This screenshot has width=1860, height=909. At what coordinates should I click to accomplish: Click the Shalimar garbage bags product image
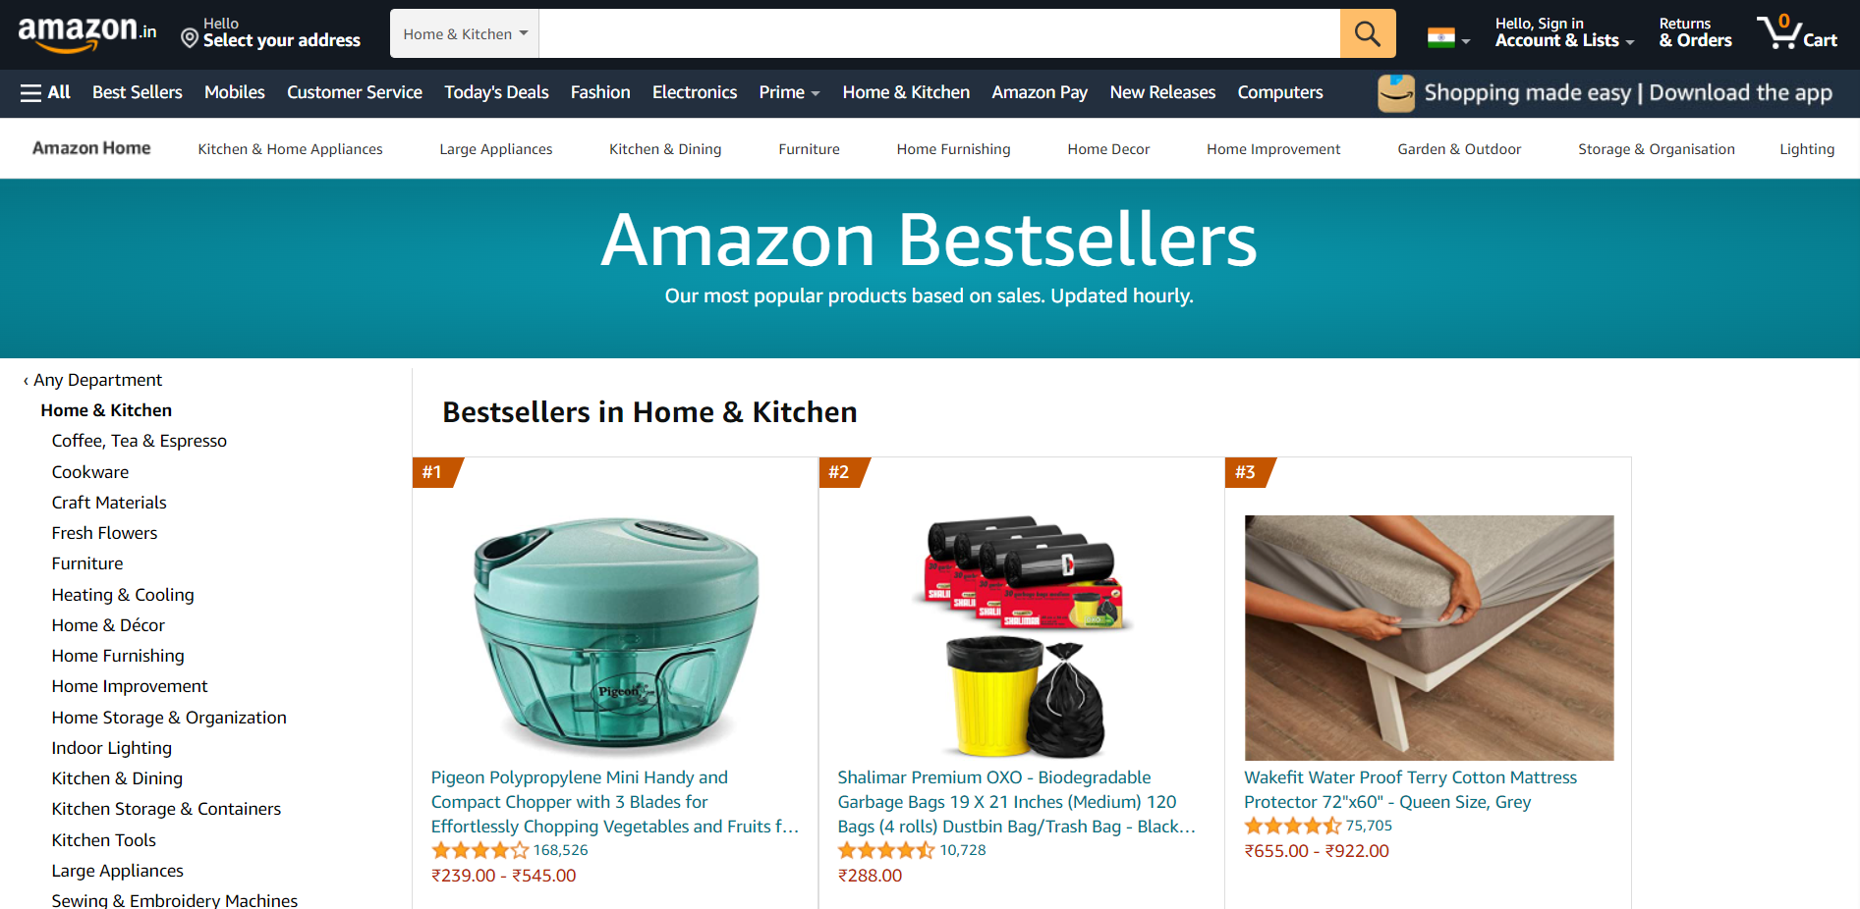1022,637
